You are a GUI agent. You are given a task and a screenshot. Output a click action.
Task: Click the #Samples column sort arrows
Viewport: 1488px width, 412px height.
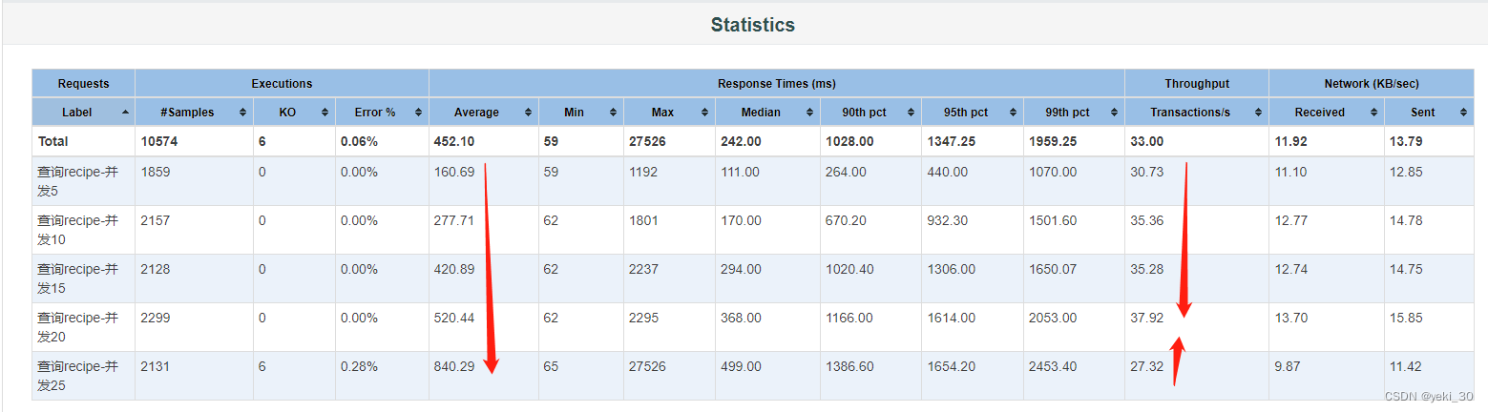(x=243, y=113)
